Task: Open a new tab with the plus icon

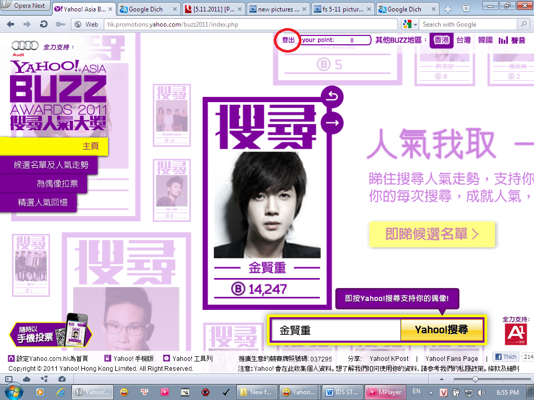Action: pos(448,9)
